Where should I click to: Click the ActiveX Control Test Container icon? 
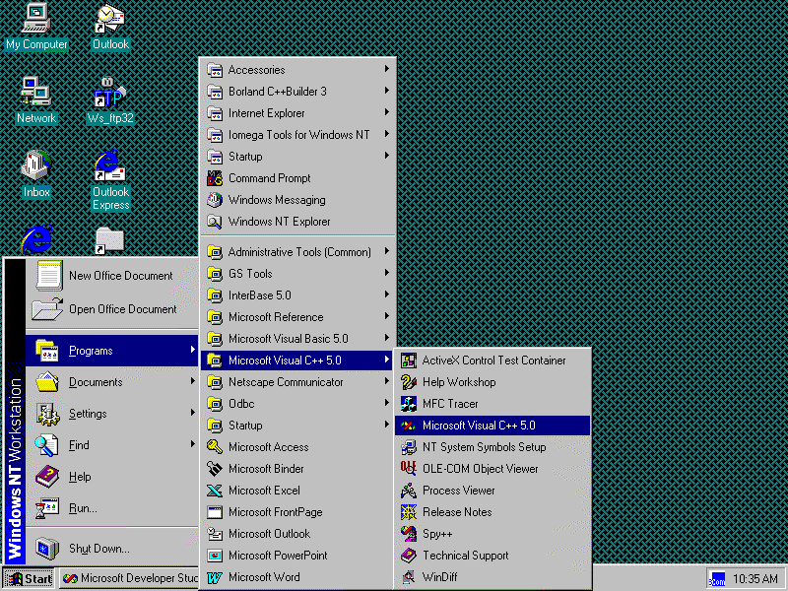click(409, 361)
